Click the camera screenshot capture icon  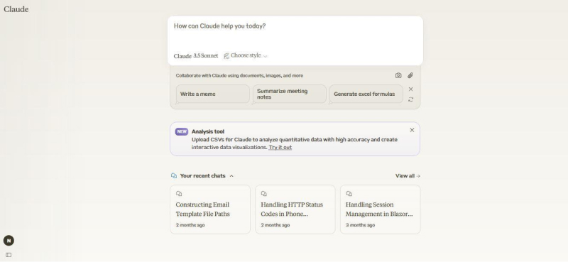coord(398,75)
